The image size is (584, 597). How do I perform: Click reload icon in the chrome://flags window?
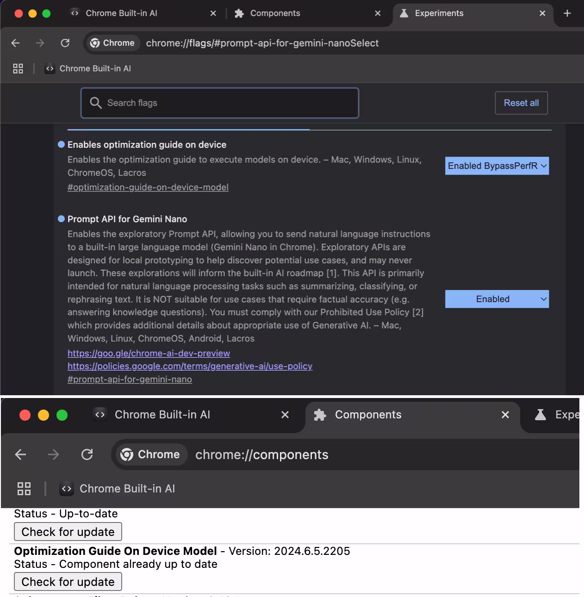click(65, 43)
